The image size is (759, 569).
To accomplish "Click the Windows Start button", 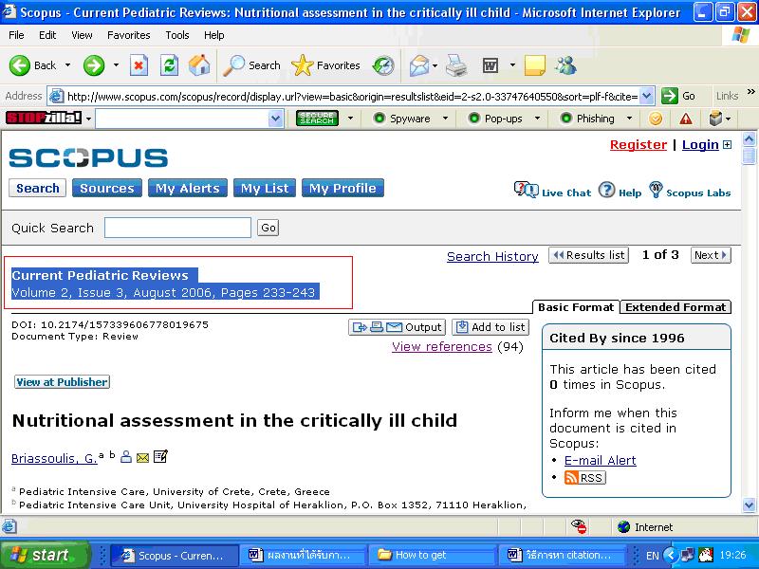I will [x=45, y=555].
